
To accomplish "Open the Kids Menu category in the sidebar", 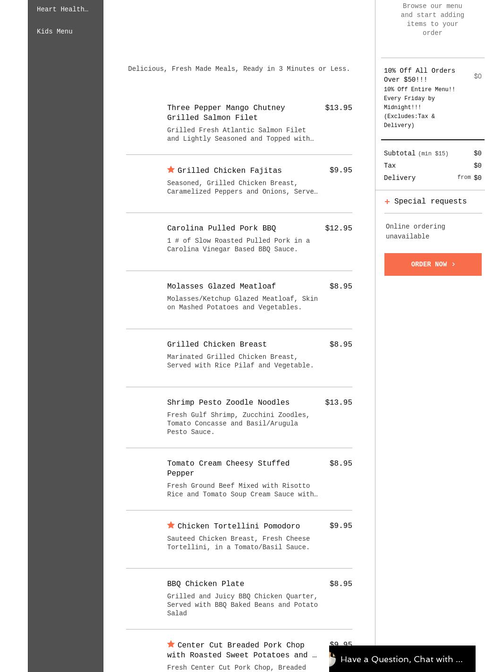I will click(54, 32).
